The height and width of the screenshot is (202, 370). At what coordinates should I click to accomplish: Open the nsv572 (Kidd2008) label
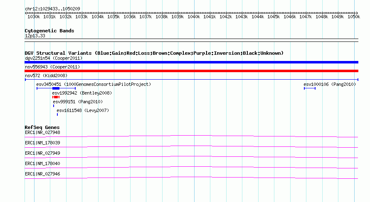point(46,75)
